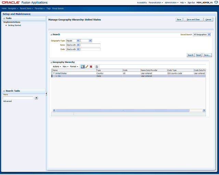Click the right arrow of horizontal scrollbar

point(204,110)
